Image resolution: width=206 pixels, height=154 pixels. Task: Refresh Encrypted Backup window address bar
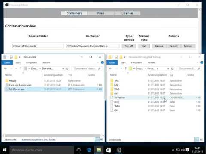tap(173, 69)
